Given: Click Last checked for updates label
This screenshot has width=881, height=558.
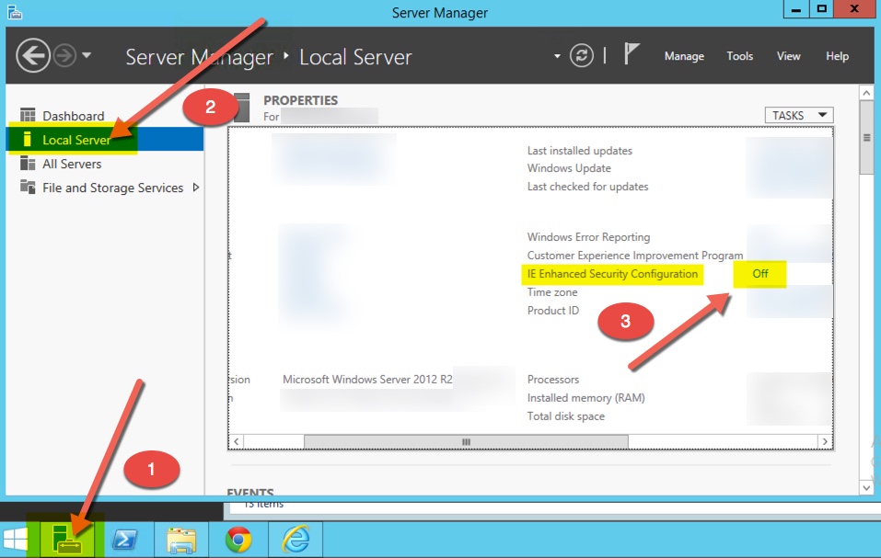Looking at the screenshot, I should (587, 187).
